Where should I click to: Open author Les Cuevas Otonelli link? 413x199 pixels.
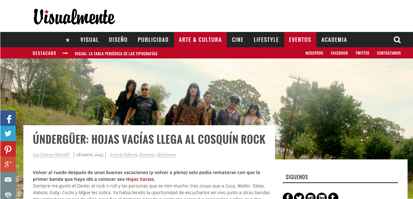tap(51, 155)
